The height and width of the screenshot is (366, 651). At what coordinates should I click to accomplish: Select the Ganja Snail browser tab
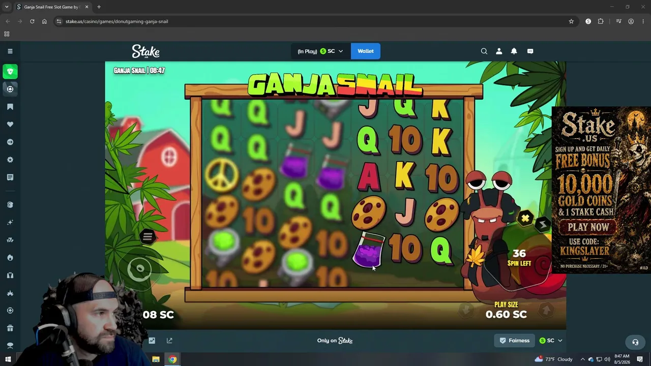click(52, 7)
